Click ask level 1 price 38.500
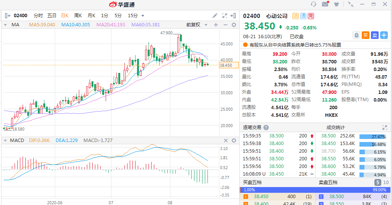Viewport: 392px width, 205px height. (x=336, y=197)
